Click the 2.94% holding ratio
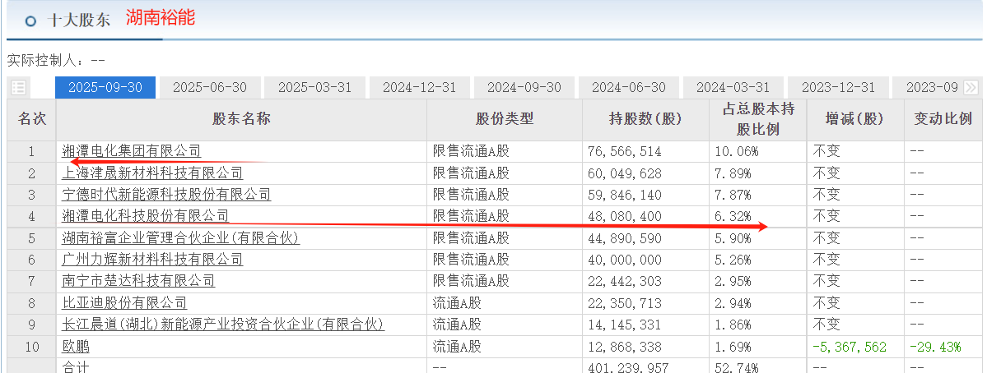 pyautogui.click(x=733, y=303)
